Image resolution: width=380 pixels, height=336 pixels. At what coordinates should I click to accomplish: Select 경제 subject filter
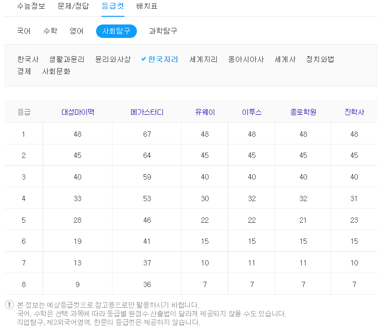24,72
